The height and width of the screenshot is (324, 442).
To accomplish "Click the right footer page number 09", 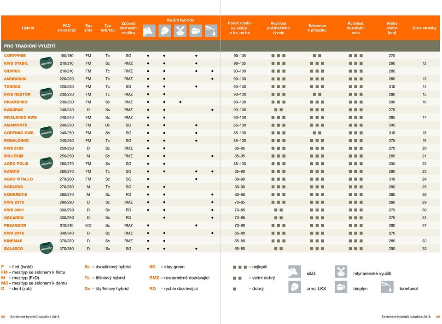I will pyautogui.click(x=438, y=317).
